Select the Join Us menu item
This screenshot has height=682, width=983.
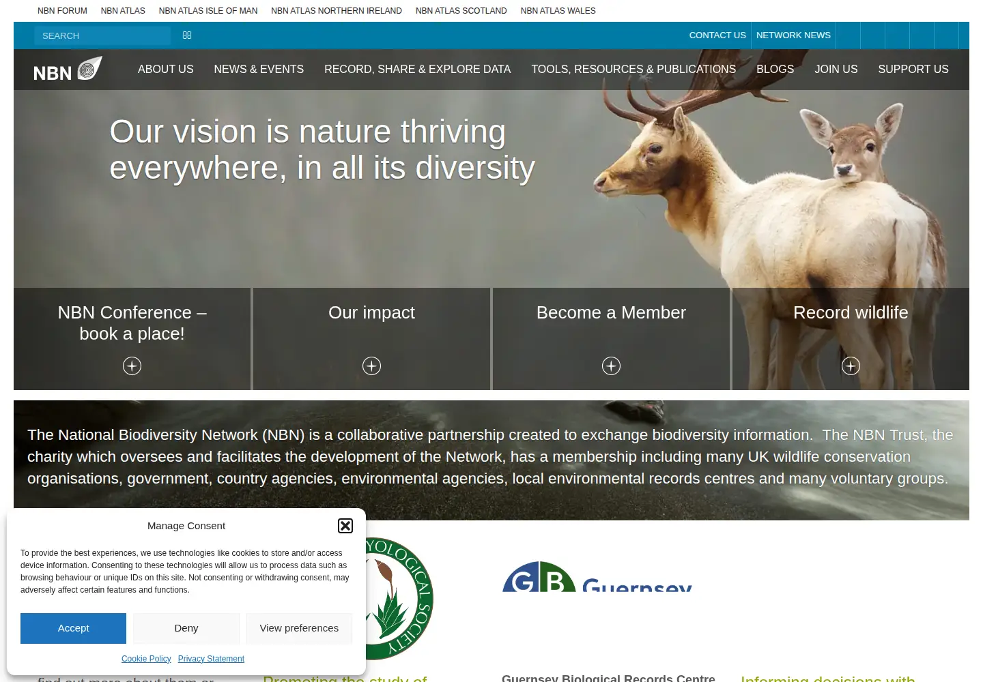[x=836, y=70]
